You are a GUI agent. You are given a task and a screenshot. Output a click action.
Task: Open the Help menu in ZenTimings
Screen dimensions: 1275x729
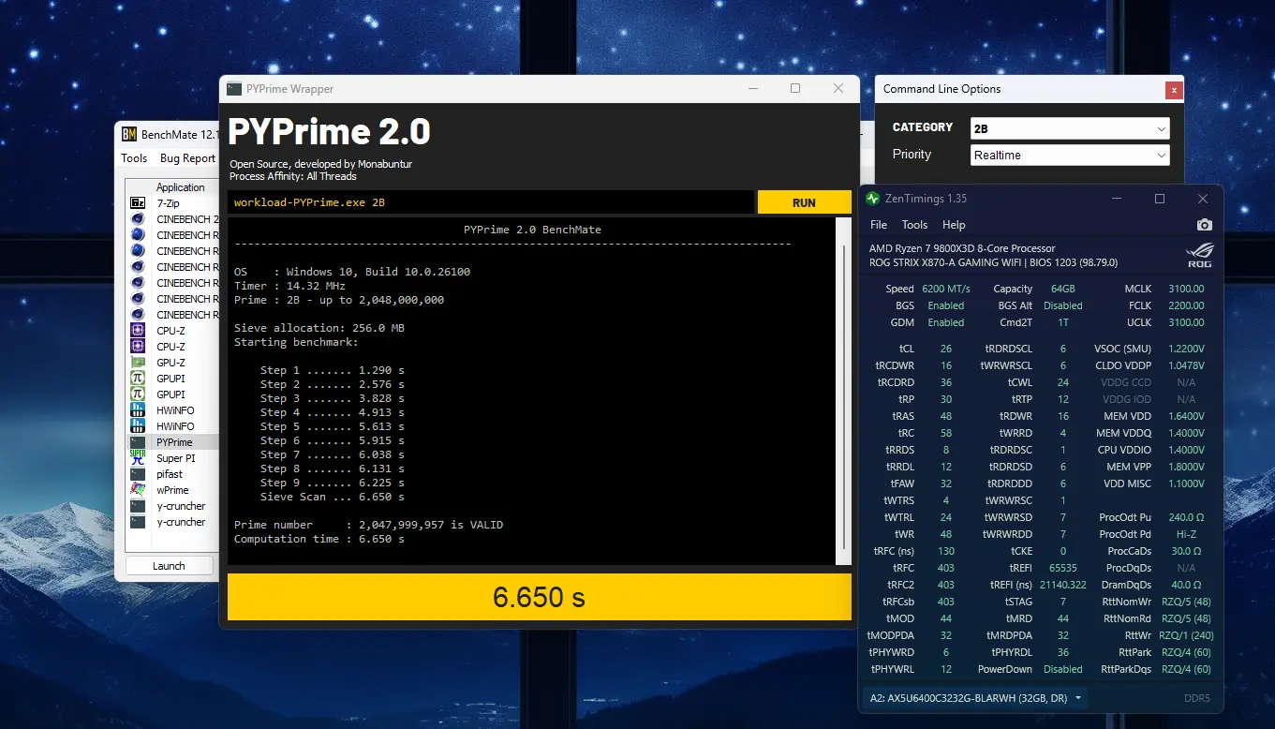point(954,225)
